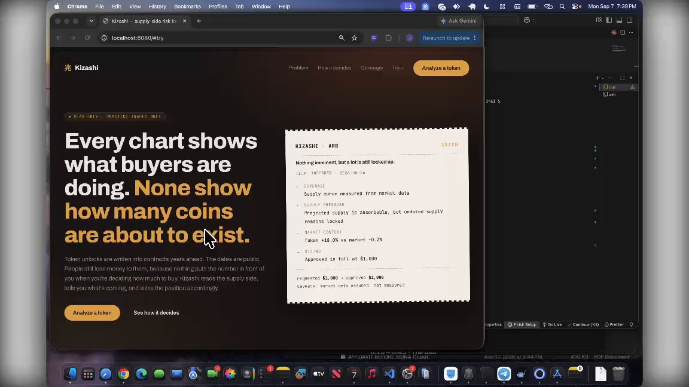The height and width of the screenshot is (387, 689).
Task: Click the Kizashi logo in header
Action: click(x=81, y=67)
